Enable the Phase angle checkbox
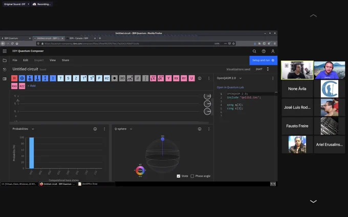The height and width of the screenshot is (217, 348). [x=192, y=176]
